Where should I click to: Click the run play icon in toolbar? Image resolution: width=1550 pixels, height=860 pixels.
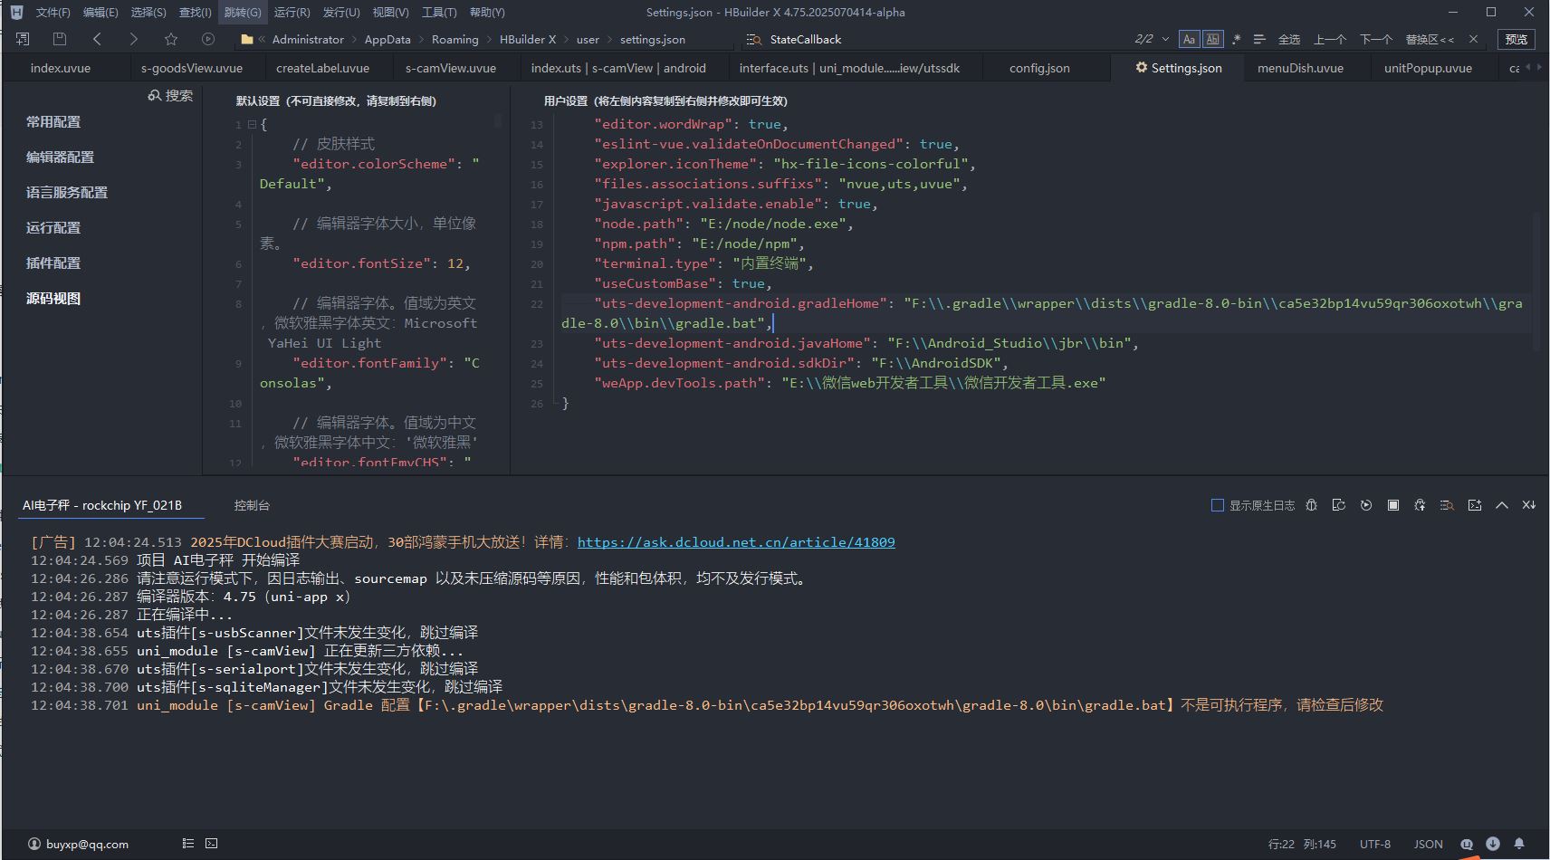(x=208, y=39)
